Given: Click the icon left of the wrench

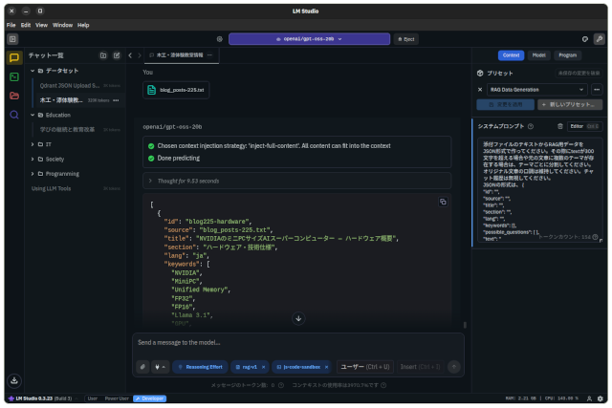Looking at the screenshot, I should (584, 39).
